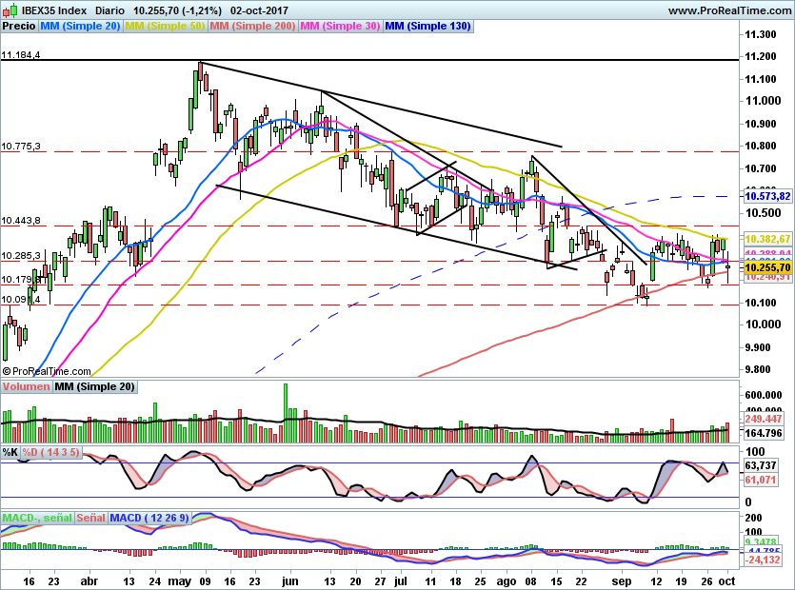Select the %K stochastic label
This screenshot has width=795, height=590.
(10, 452)
